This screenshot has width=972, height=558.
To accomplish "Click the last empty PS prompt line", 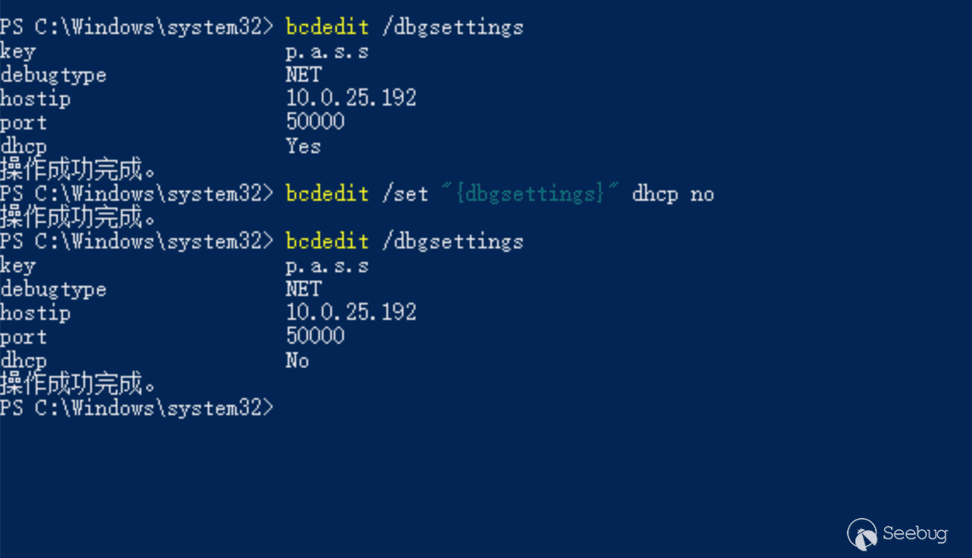I will click(x=136, y=407).
